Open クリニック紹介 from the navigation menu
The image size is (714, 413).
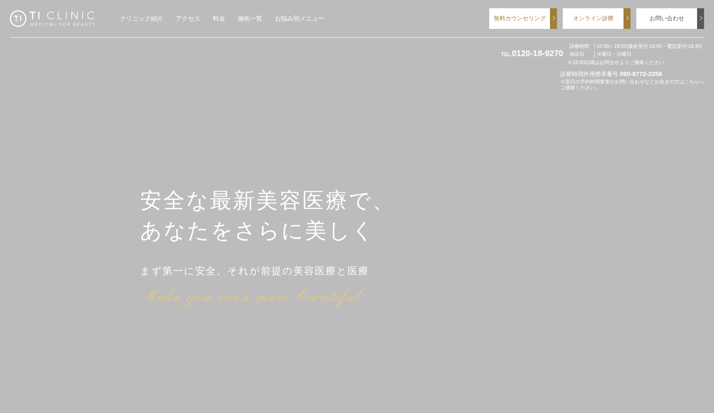click(x=141, y=19)
